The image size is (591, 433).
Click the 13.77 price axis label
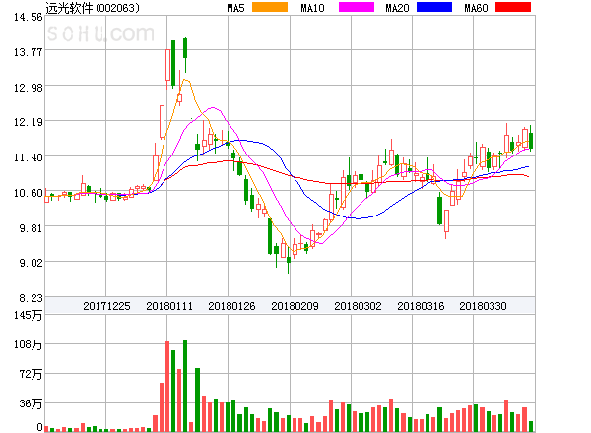[28, 52]
